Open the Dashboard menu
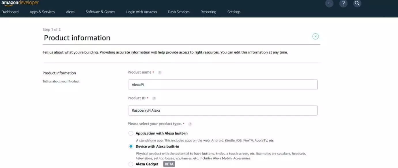Viewport: 398px width, 168px height. [10, 12]
